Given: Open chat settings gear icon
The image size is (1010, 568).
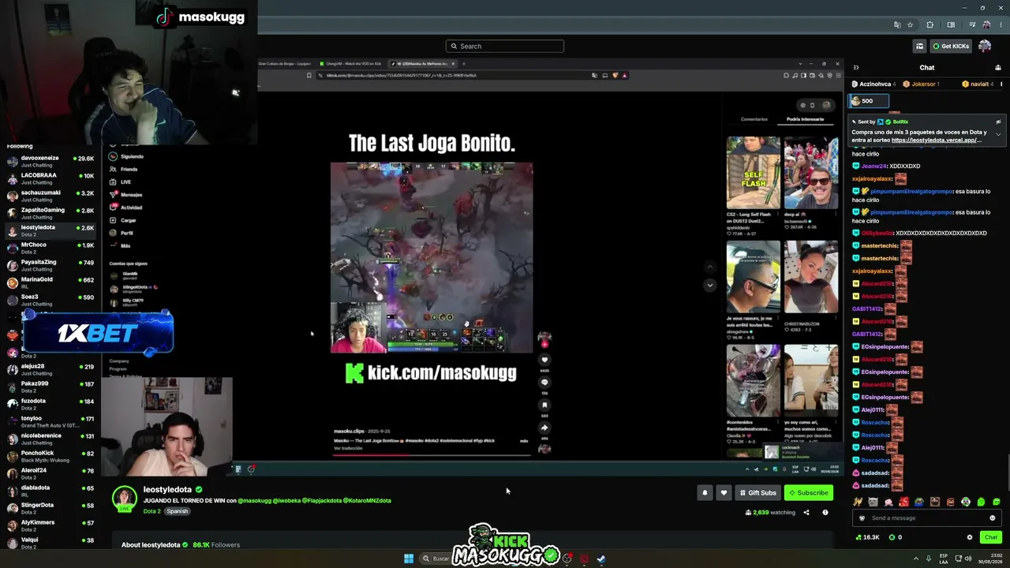Looking at the screenshot, I should coord(970,537).
